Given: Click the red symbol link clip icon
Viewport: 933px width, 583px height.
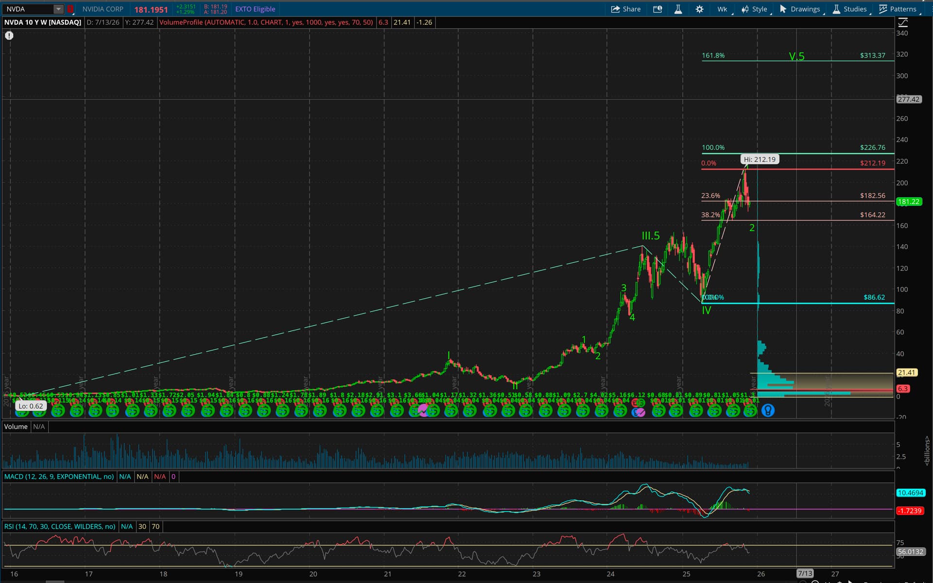Looking at the screenshot, I should point(70,9).
